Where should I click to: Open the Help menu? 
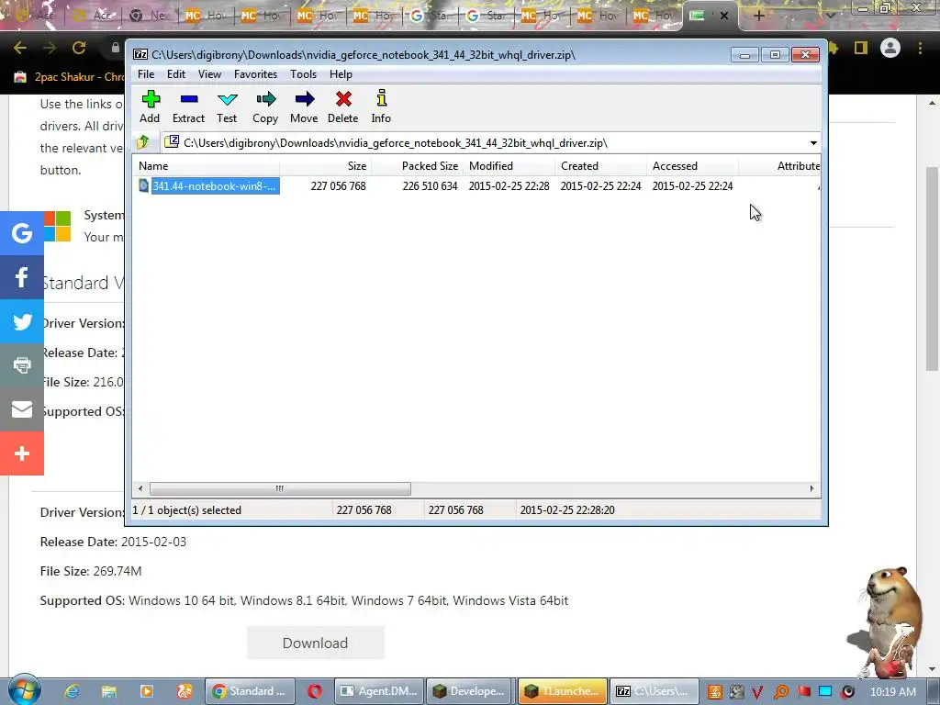341,74
